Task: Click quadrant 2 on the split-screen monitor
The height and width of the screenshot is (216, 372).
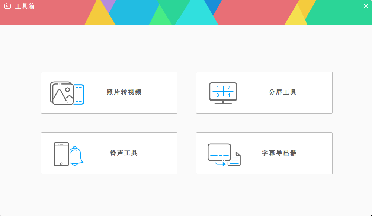Action: point(229,88)
